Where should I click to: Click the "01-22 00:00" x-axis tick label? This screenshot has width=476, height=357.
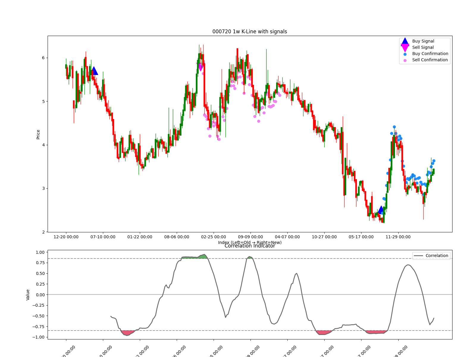[140, 237]
